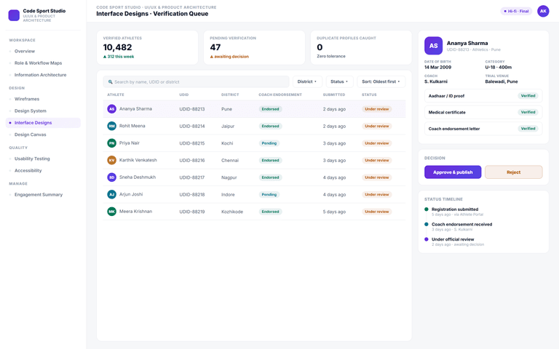
Task: Click the Pending Verification 47 card
Action: pos(254,47)
